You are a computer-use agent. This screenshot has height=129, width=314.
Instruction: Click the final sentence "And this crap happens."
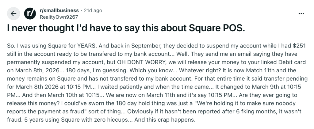167,119
